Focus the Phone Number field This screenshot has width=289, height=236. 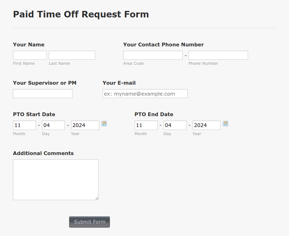(x=218, y=55)
